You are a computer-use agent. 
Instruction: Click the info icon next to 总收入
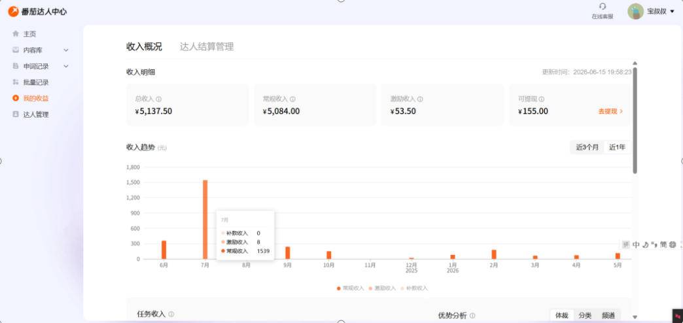pyautogui.click(x=159, y=99)
